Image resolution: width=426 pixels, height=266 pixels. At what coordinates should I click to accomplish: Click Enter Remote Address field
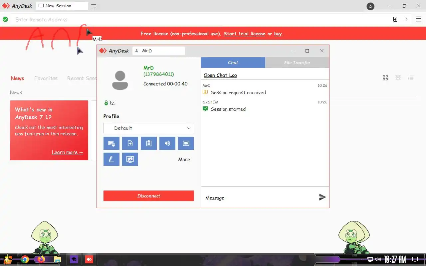200,19
